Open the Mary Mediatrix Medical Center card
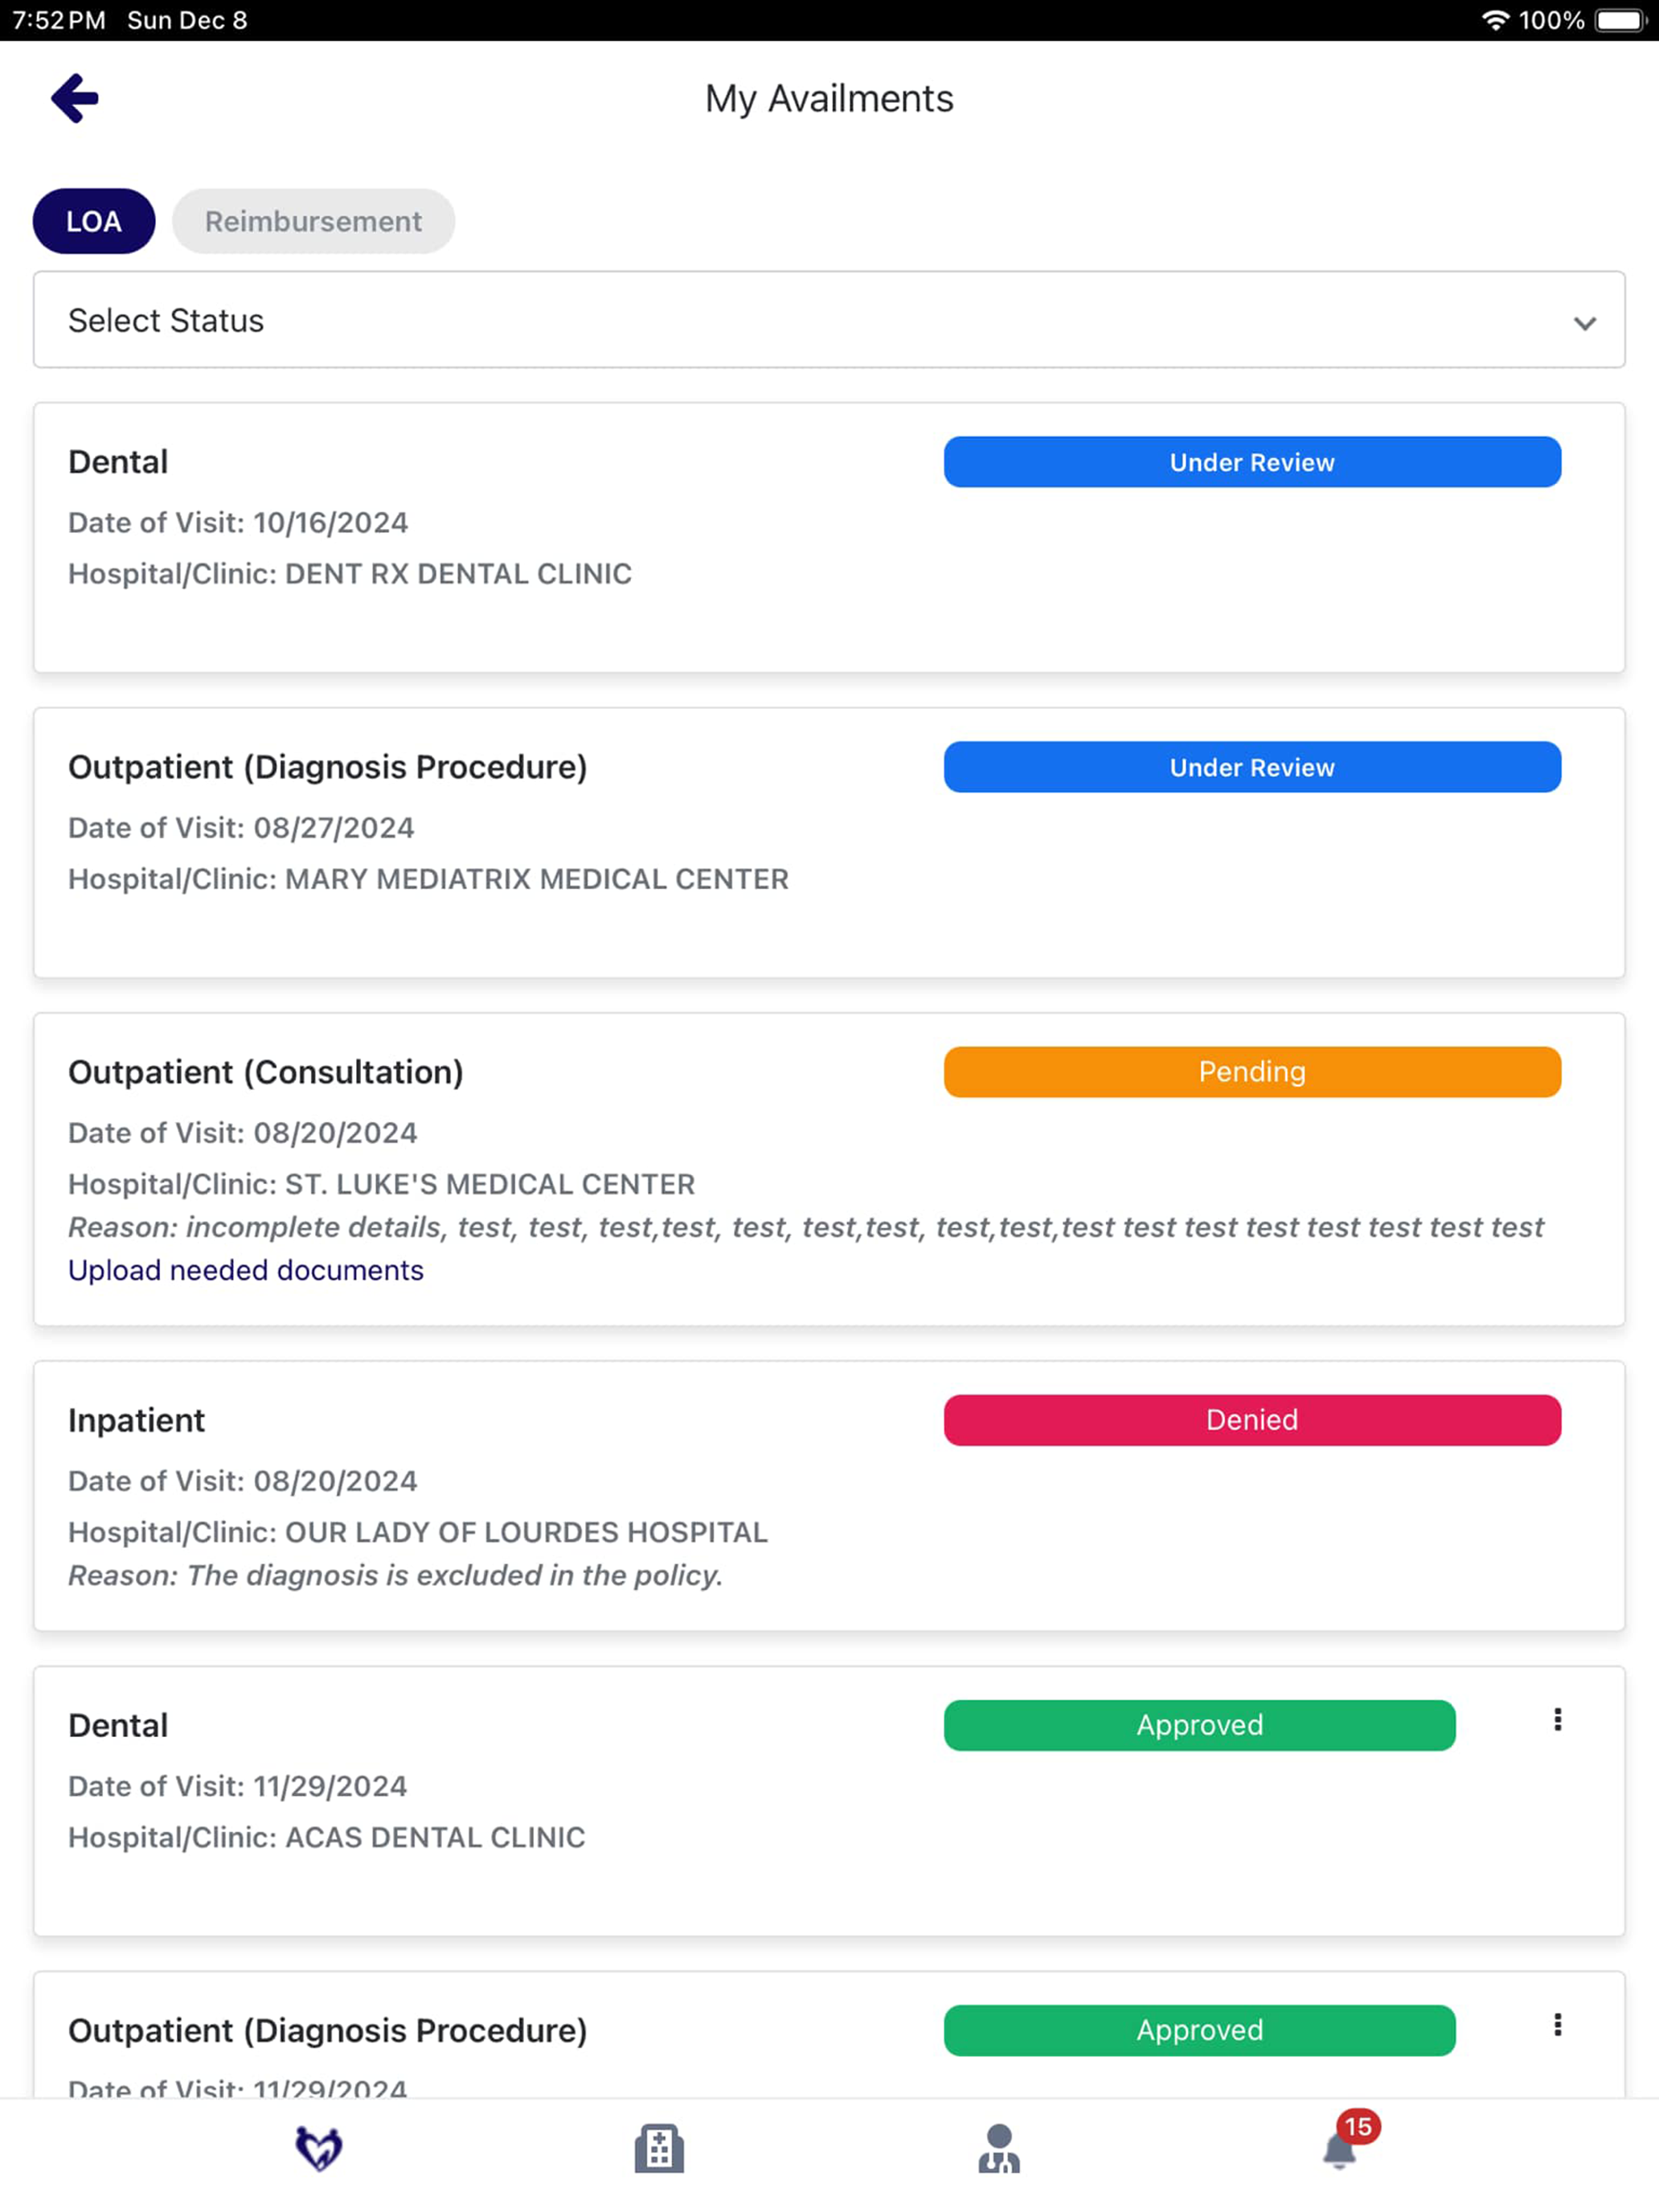 coord(829,843)
